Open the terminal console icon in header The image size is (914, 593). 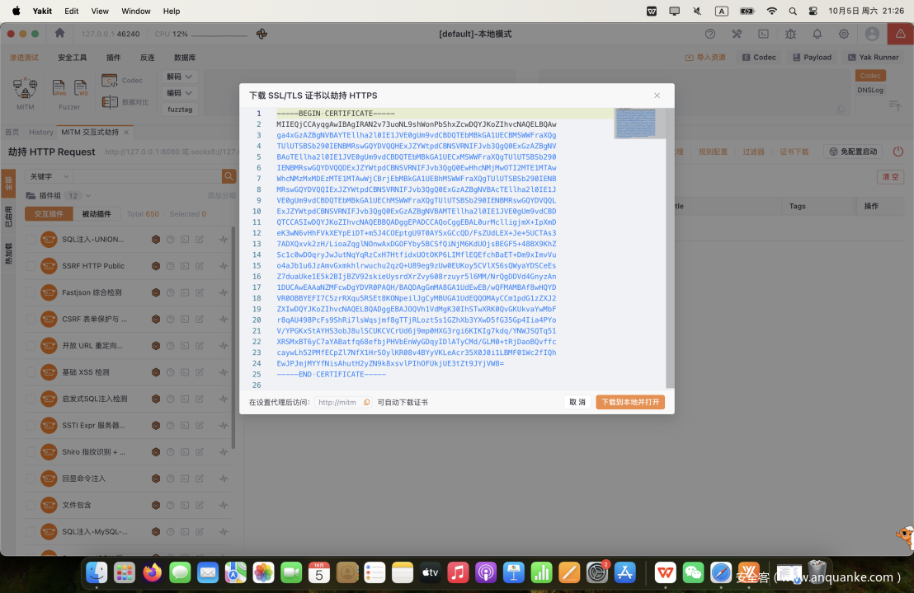pyautogui.click(x=763, y=34)
